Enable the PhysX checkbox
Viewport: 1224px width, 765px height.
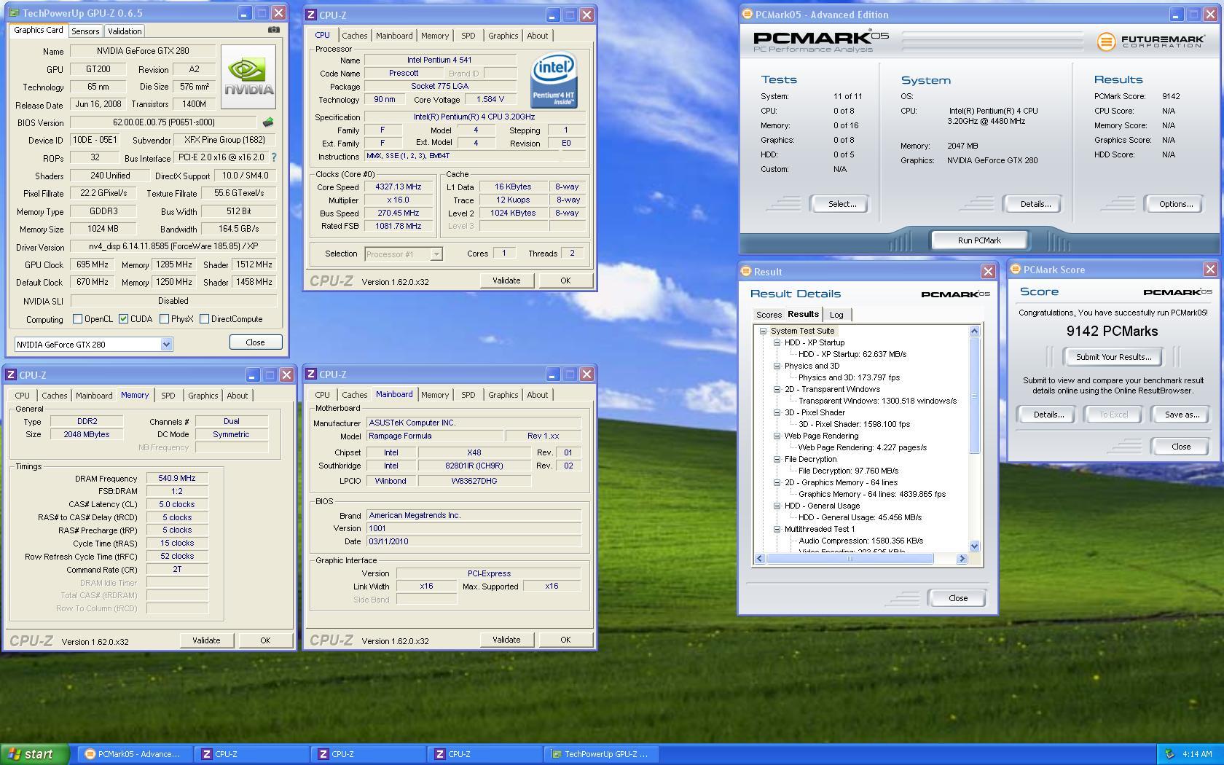pos(164,319)
